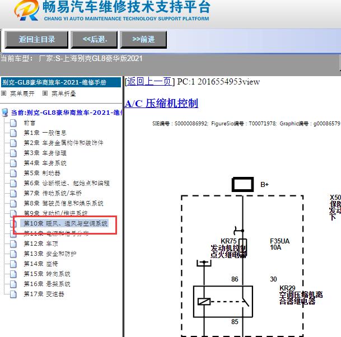This screenshot has width=341, height=337.
Task: Select 第10章 暖风、通风与空调系统
Action: 66,223
